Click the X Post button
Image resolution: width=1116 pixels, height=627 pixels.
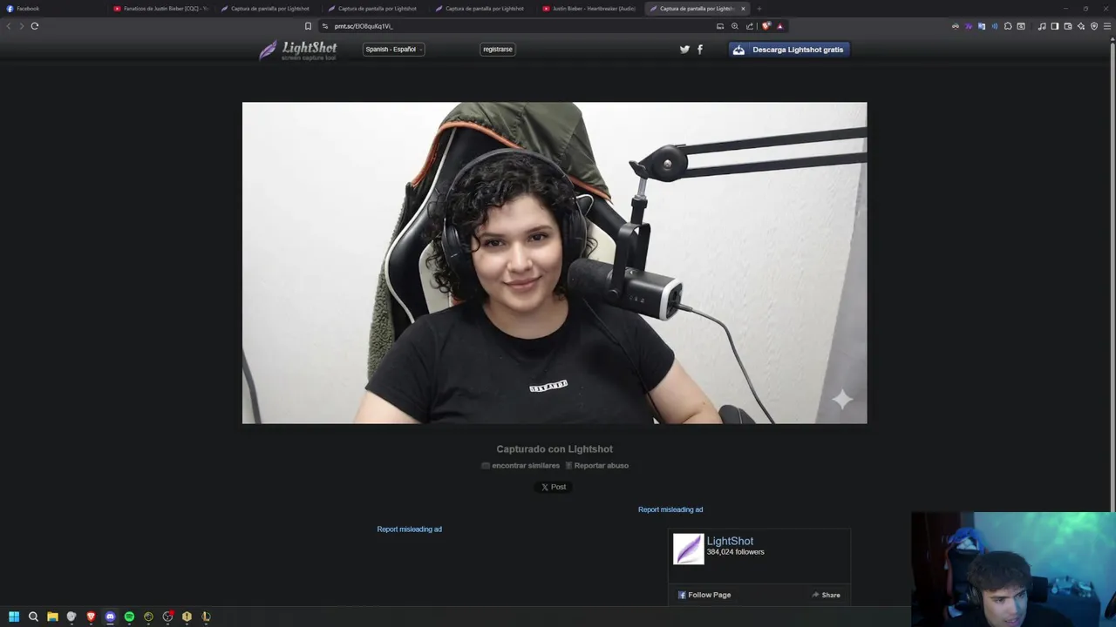554,487
